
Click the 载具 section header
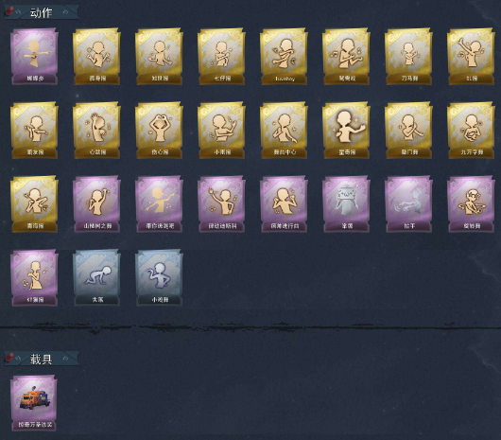(x=42, y=359)
